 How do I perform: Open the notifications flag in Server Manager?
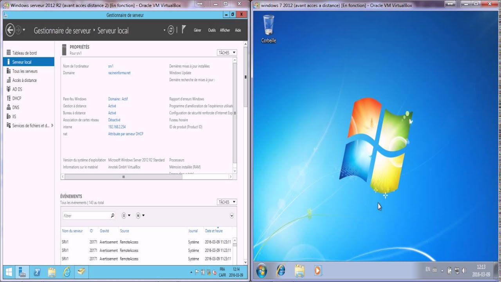(184, 29)
